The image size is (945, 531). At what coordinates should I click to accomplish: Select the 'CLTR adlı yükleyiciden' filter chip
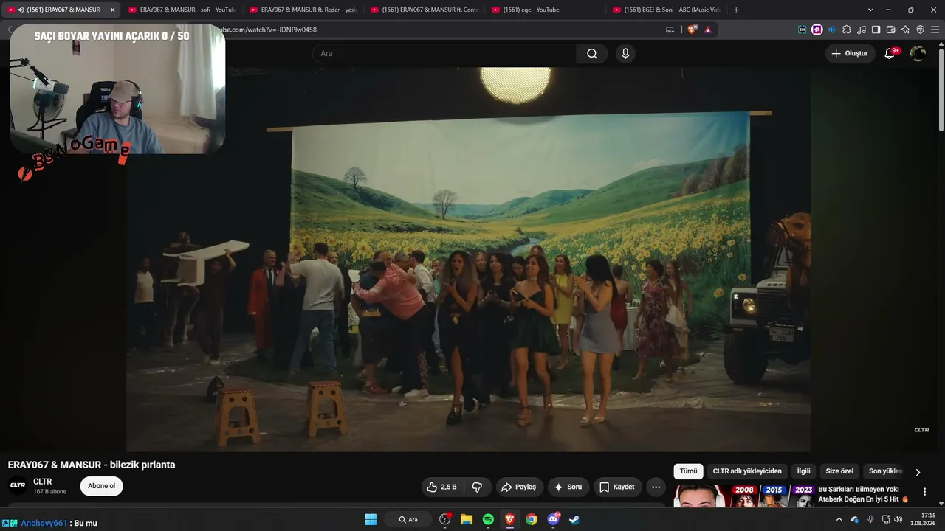pos(747,471)
